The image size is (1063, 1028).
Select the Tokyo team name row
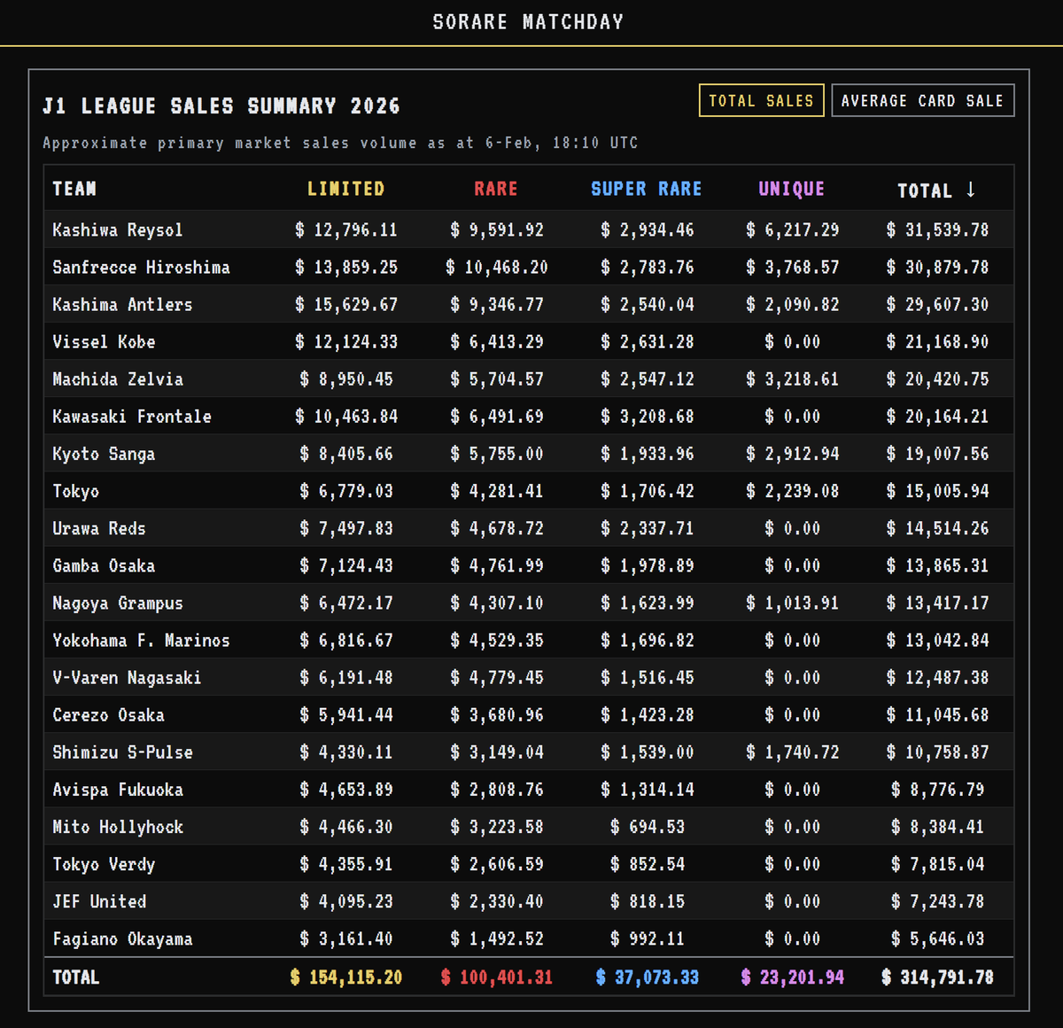pos(76,491)
